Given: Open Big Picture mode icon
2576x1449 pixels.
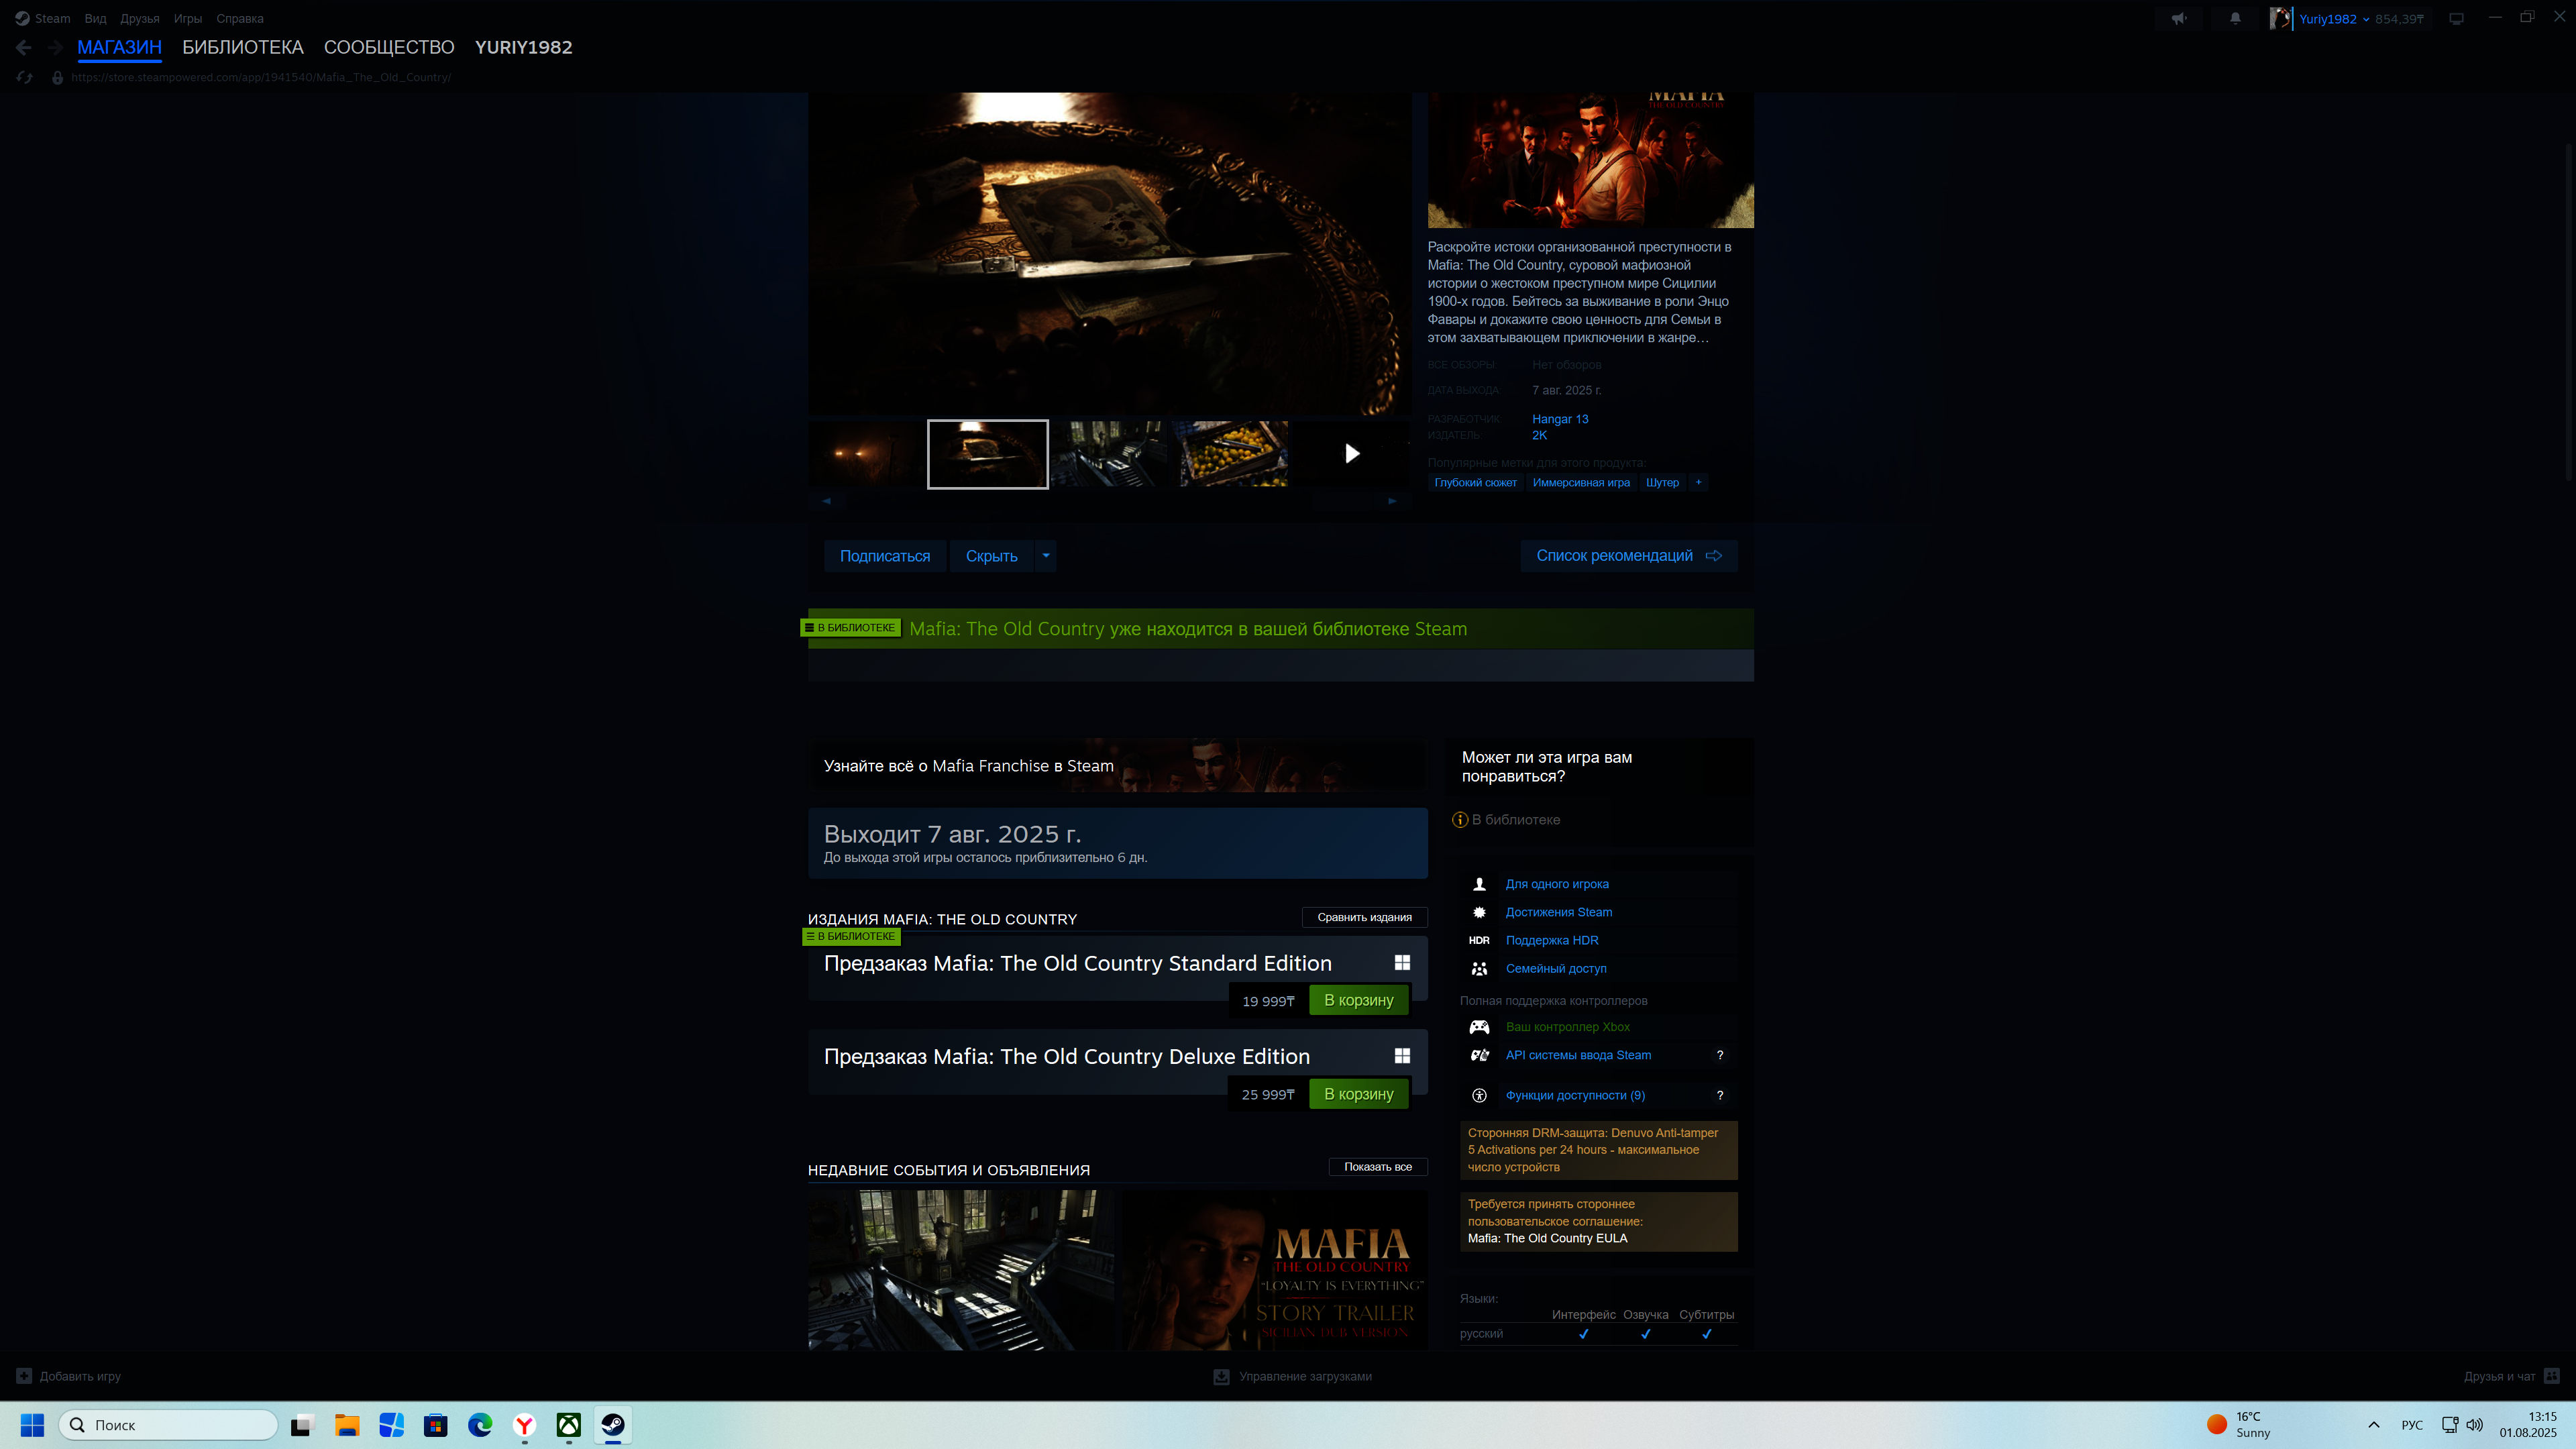Looking at the screenshot, I should click(2456, 18).
